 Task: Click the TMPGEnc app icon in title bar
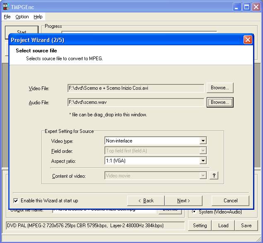6,7
